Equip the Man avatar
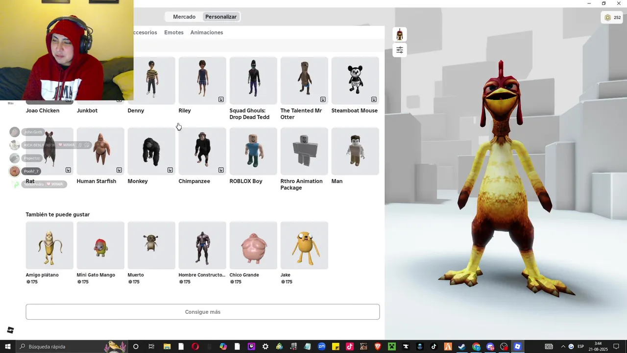Image resolution: width=627 pixels, height=353 pixels. point(355,151)
